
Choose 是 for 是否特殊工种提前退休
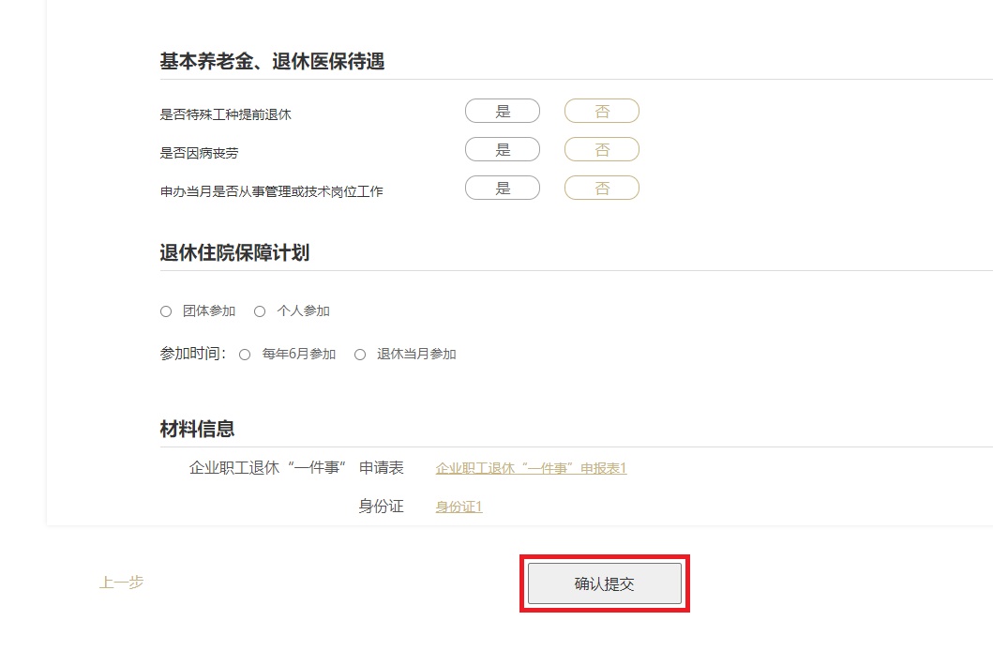pyautogui.click(x=503, y=112)
